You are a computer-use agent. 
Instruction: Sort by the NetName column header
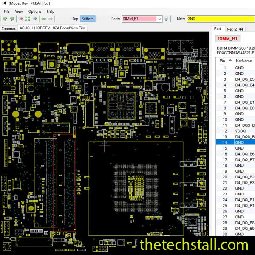click(x=244, y=61)
